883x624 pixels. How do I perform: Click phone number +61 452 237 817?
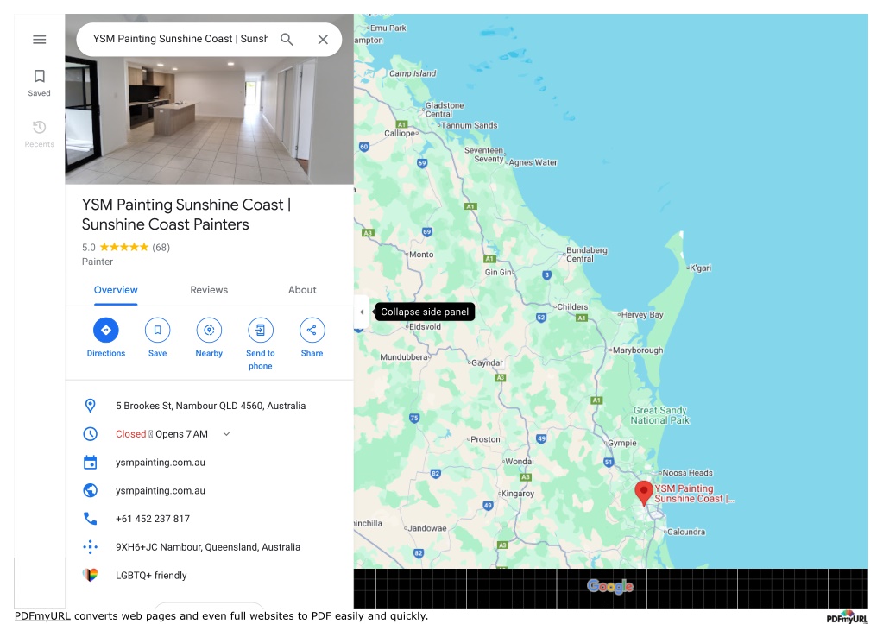[x=153, y=519]
